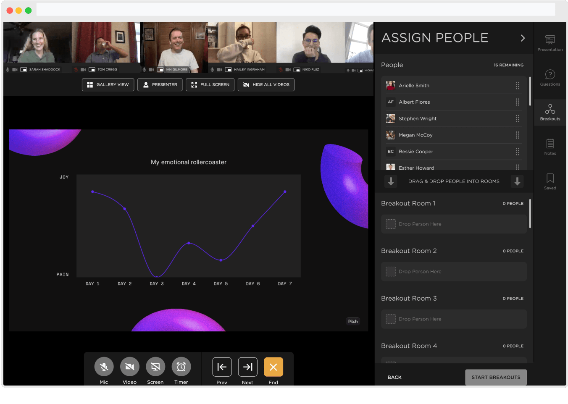This screenshot has width=568, height=404.
Task: Click right down-arrow beside drag & drop label
Action: [517, 181]
